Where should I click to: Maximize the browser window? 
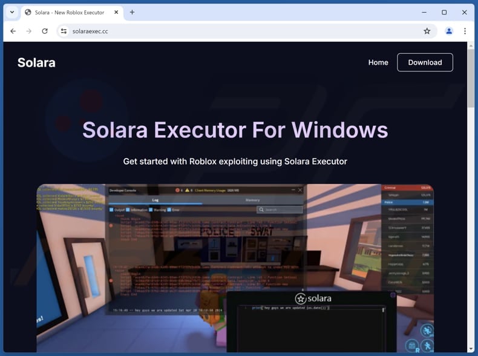(x=444, y=12)
